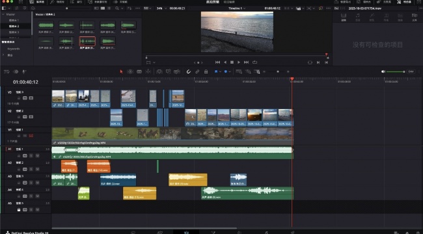The height and width of the screenshot is (234, 423).
Task: Open the viewer zoom percentage dropdown
Action: click(x=161, y=8)
